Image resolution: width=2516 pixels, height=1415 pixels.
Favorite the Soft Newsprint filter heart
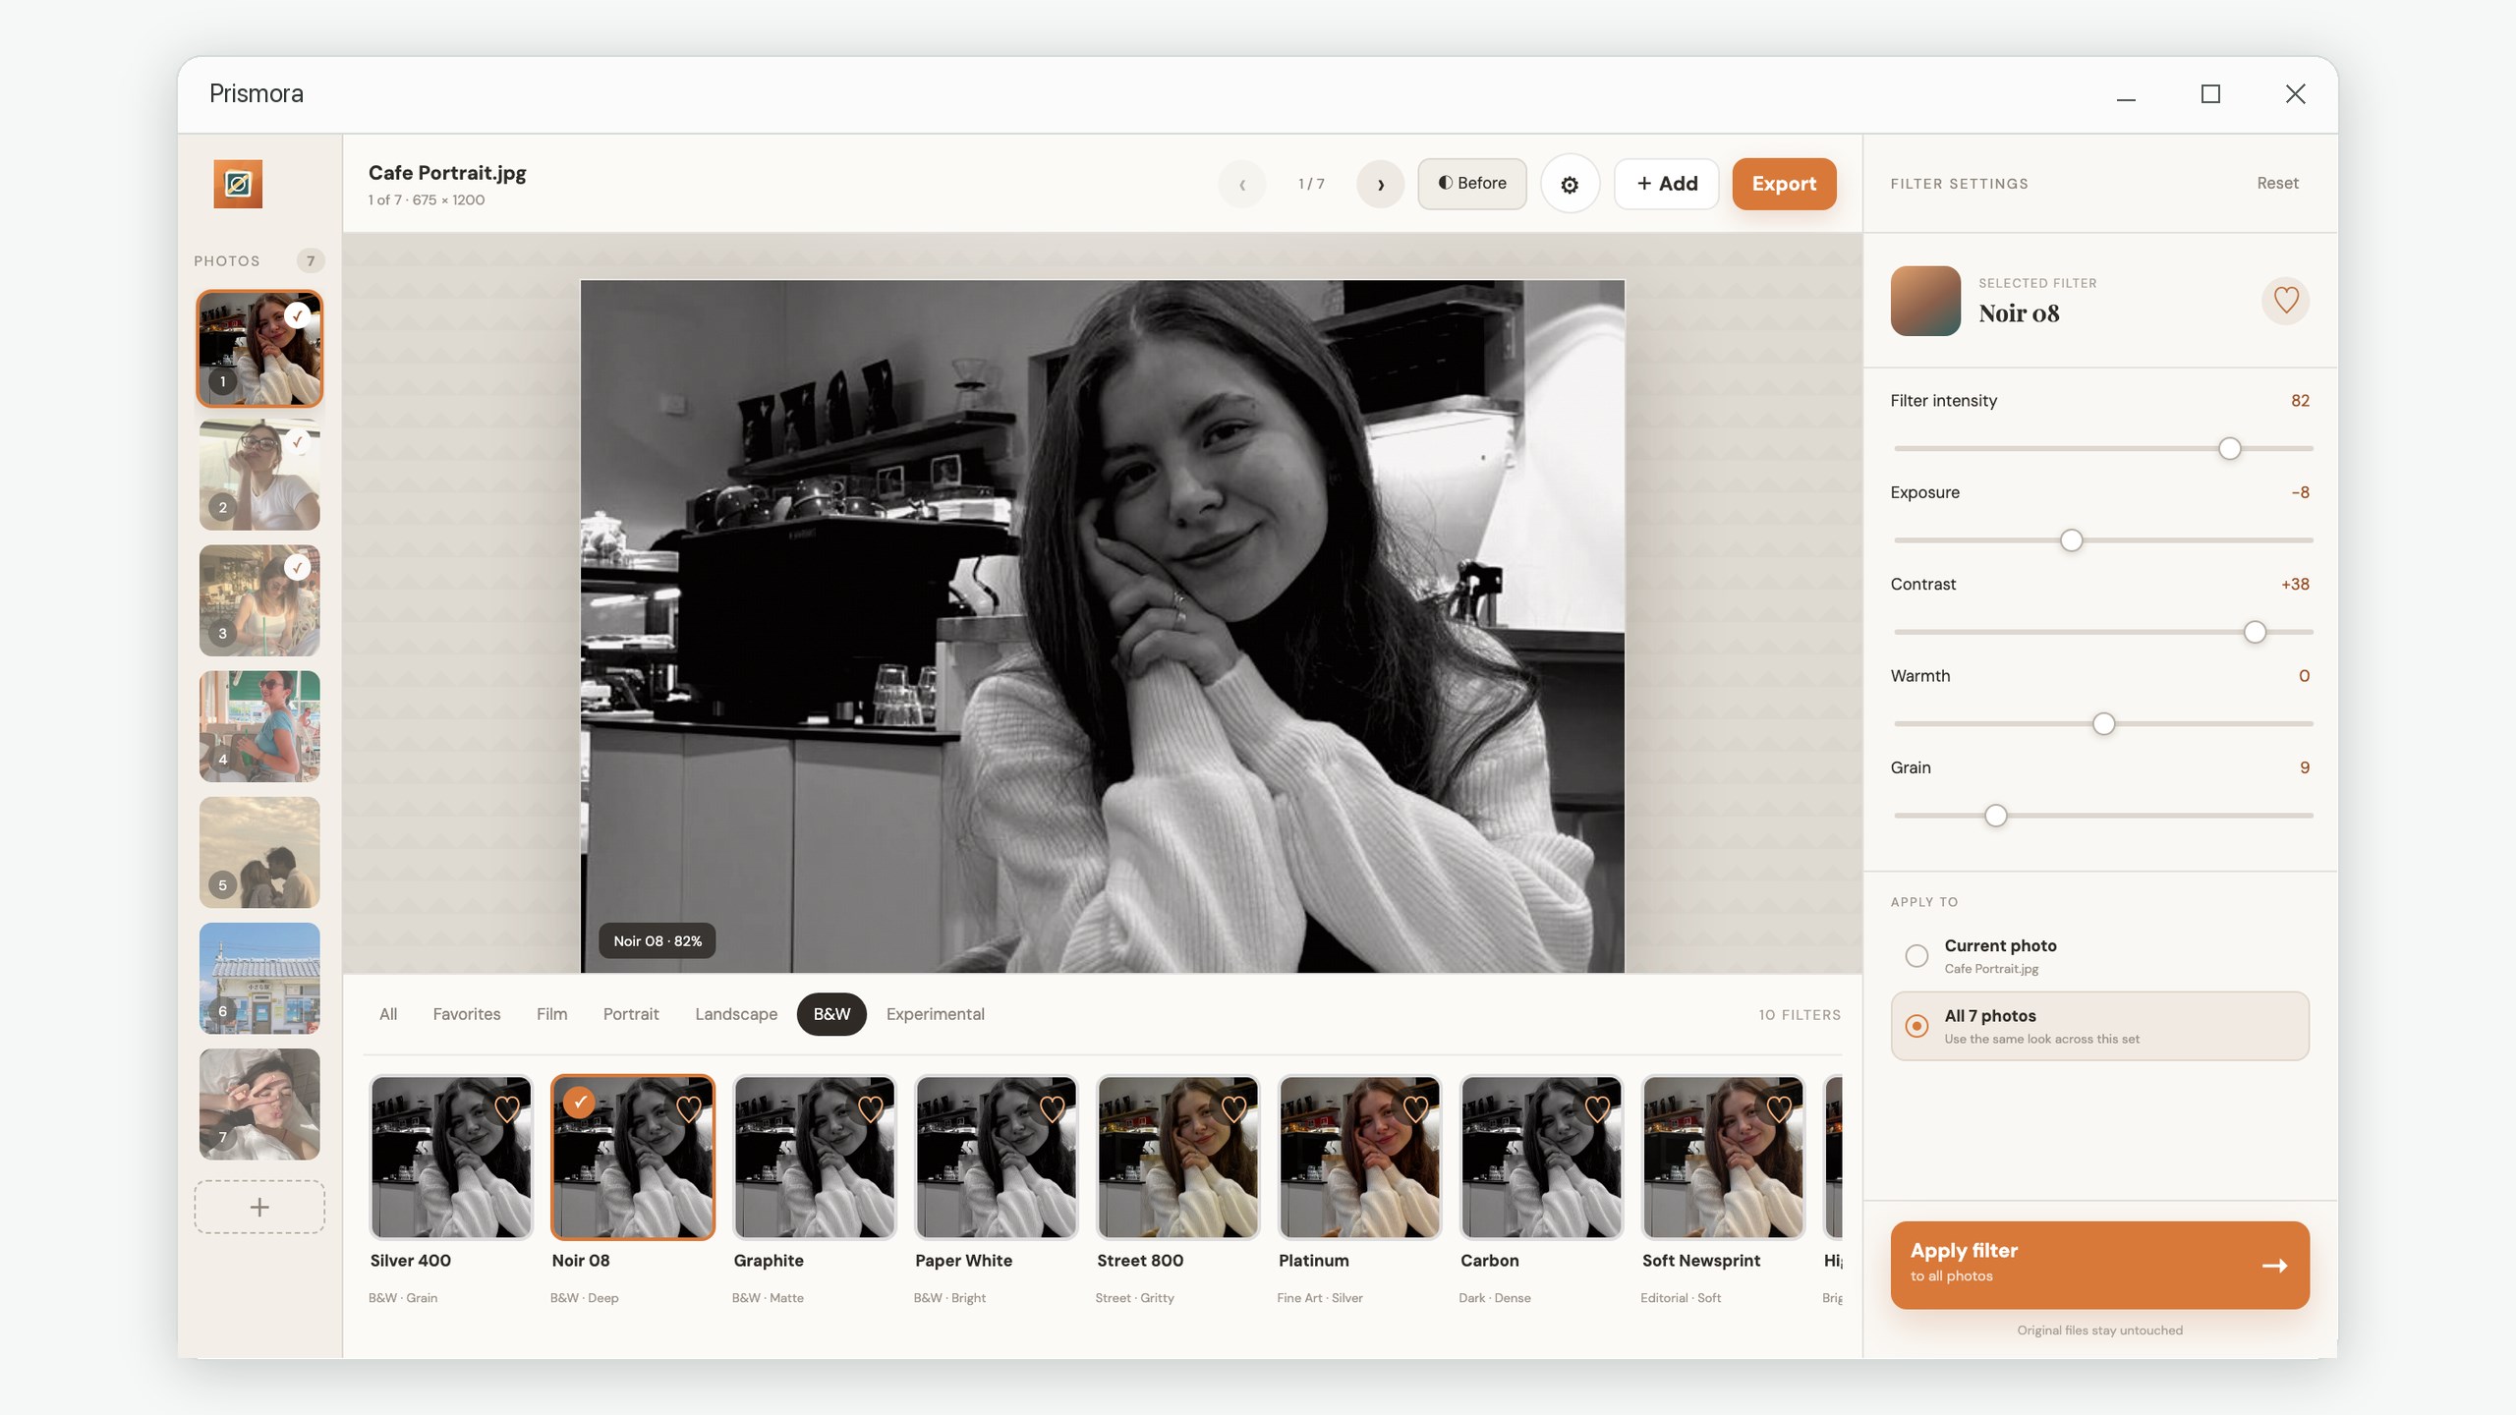tap(1779, 1108)
